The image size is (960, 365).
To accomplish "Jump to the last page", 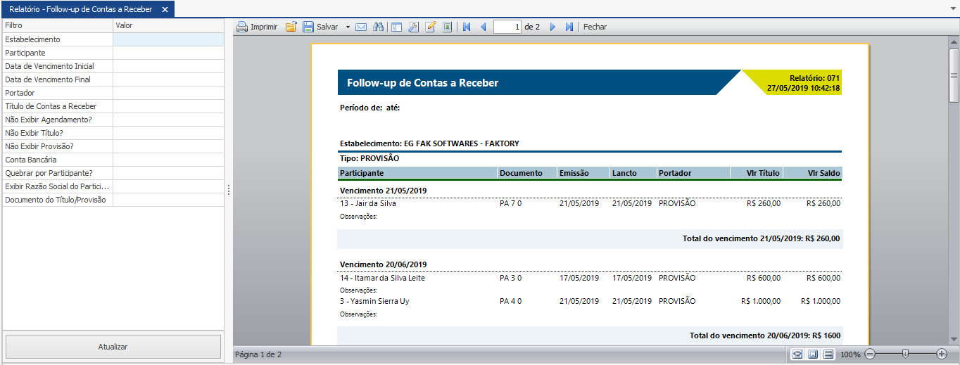I will (x=569, y=27).
